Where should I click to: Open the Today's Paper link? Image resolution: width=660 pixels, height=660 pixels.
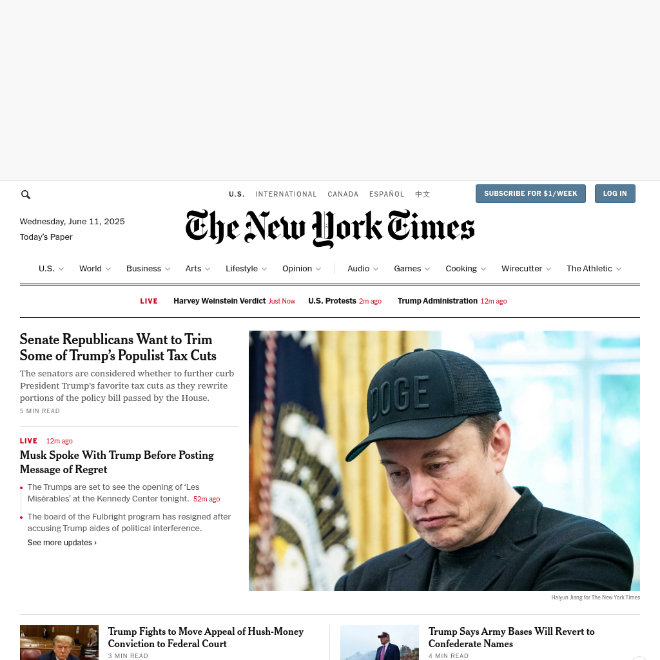tap(46, 237)
